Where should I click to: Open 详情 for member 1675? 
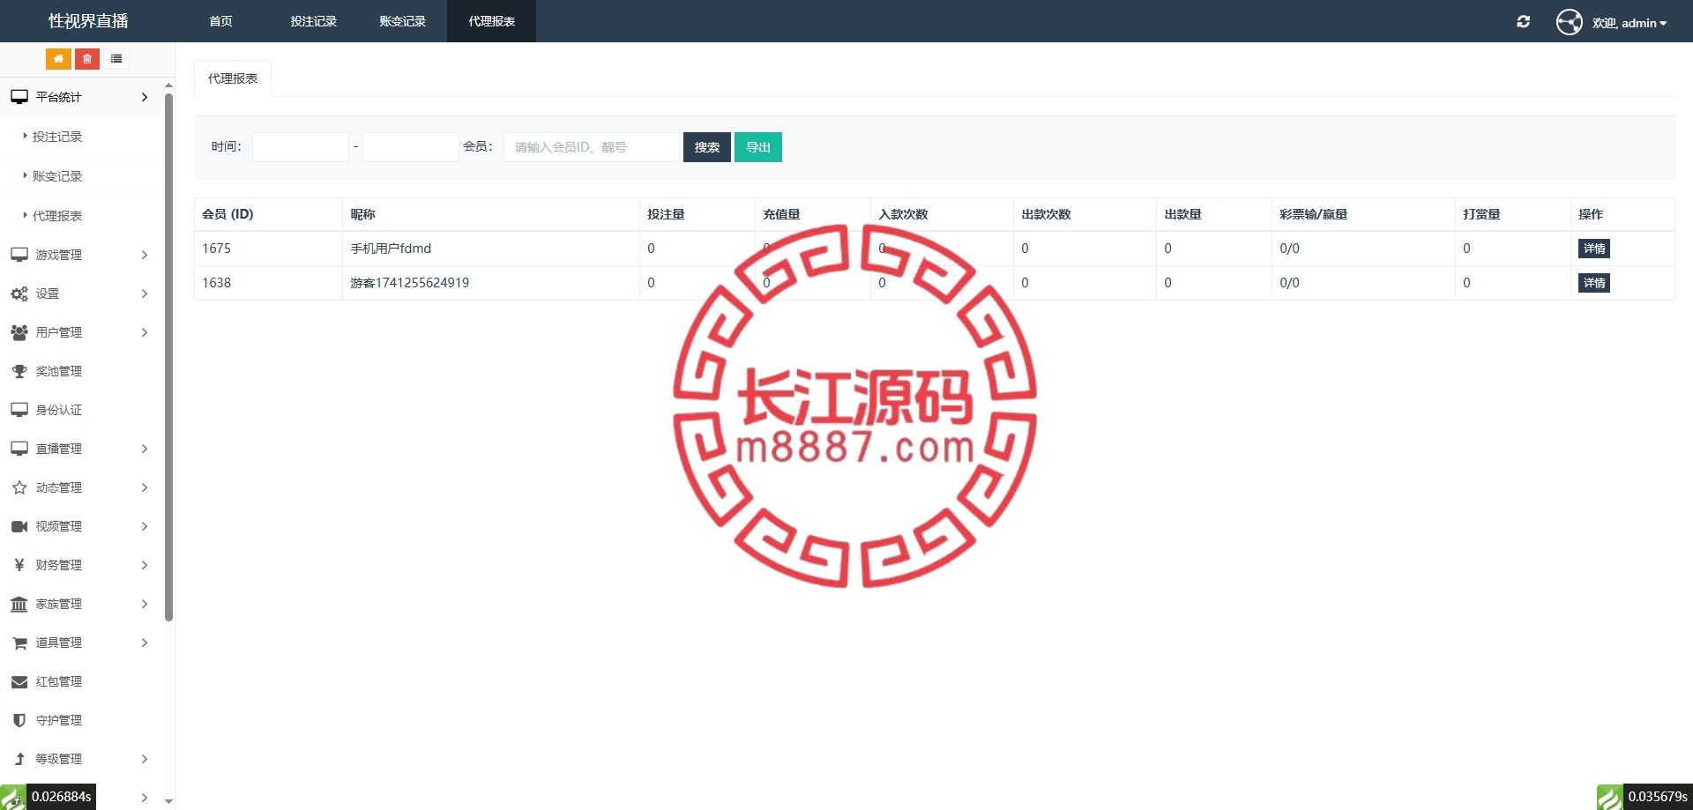(1594, 249)
